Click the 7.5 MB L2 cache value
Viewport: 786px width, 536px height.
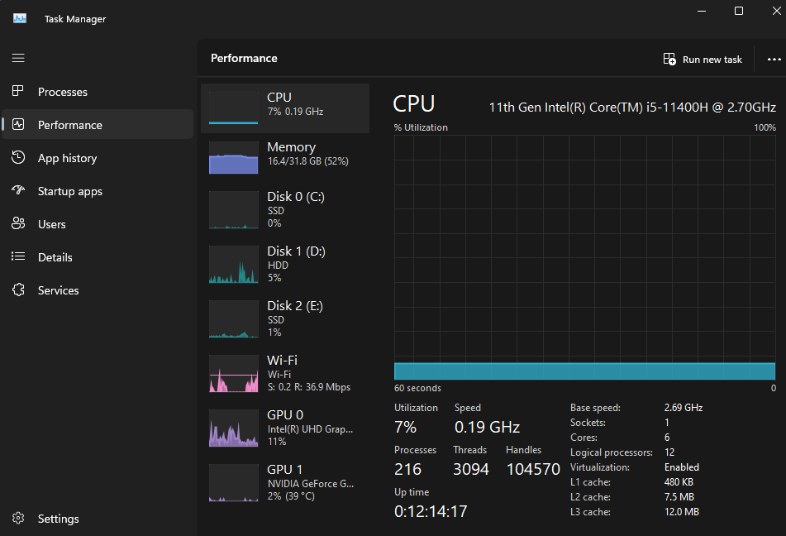[x=679, y=497]
